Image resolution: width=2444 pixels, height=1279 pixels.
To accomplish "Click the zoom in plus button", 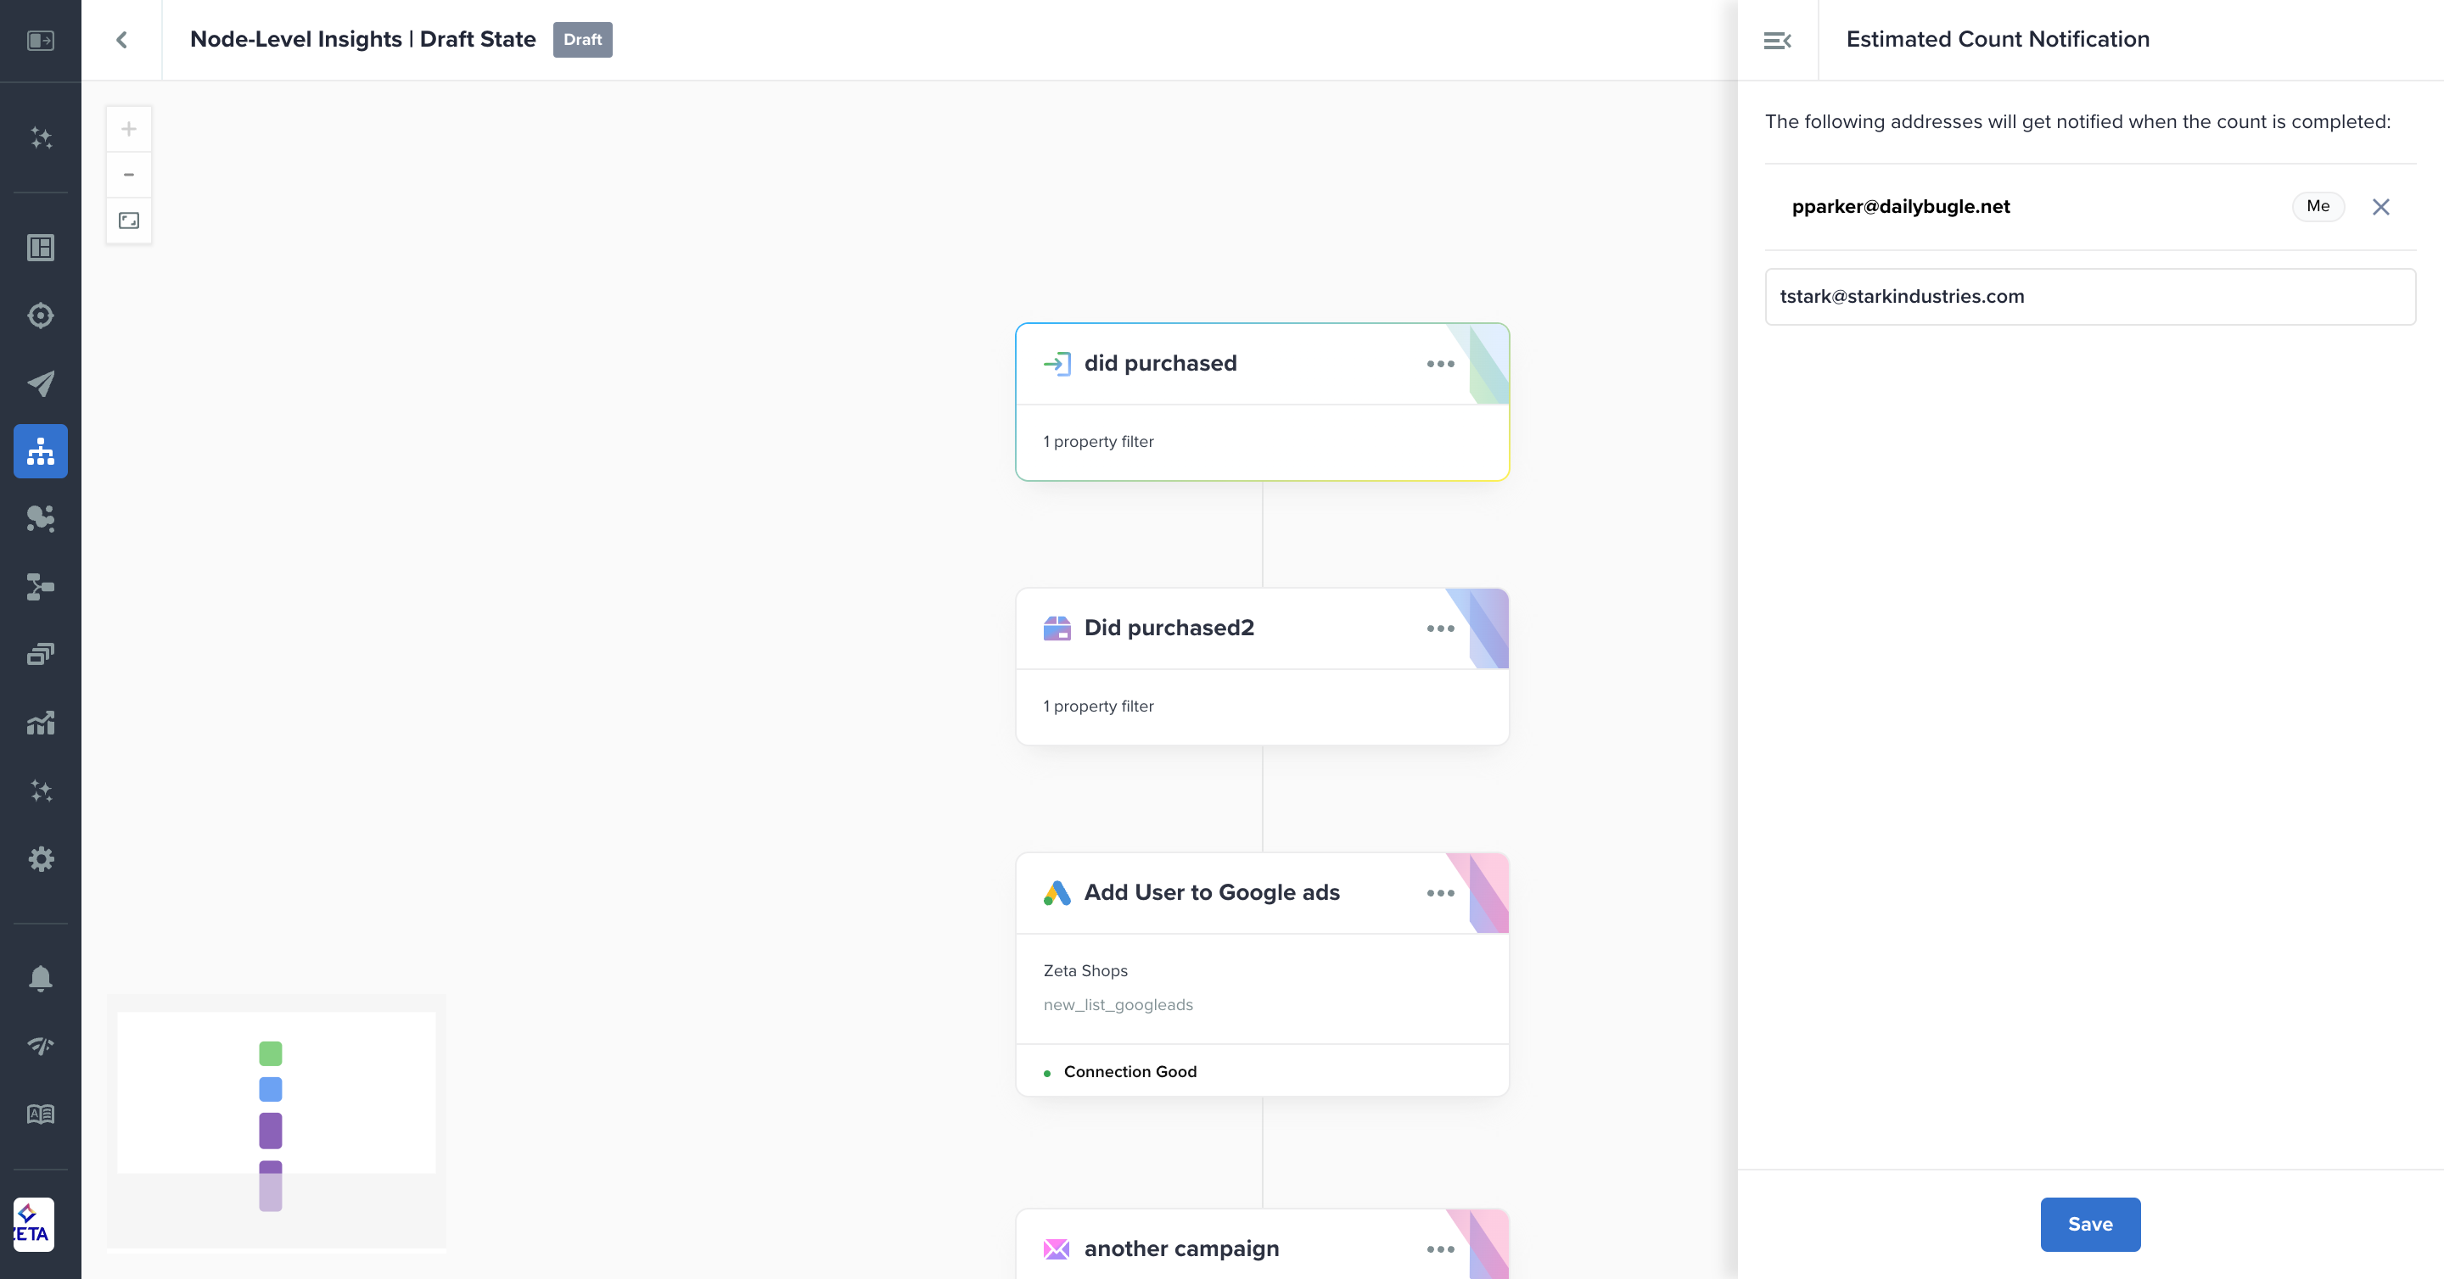I will [129, 129].
